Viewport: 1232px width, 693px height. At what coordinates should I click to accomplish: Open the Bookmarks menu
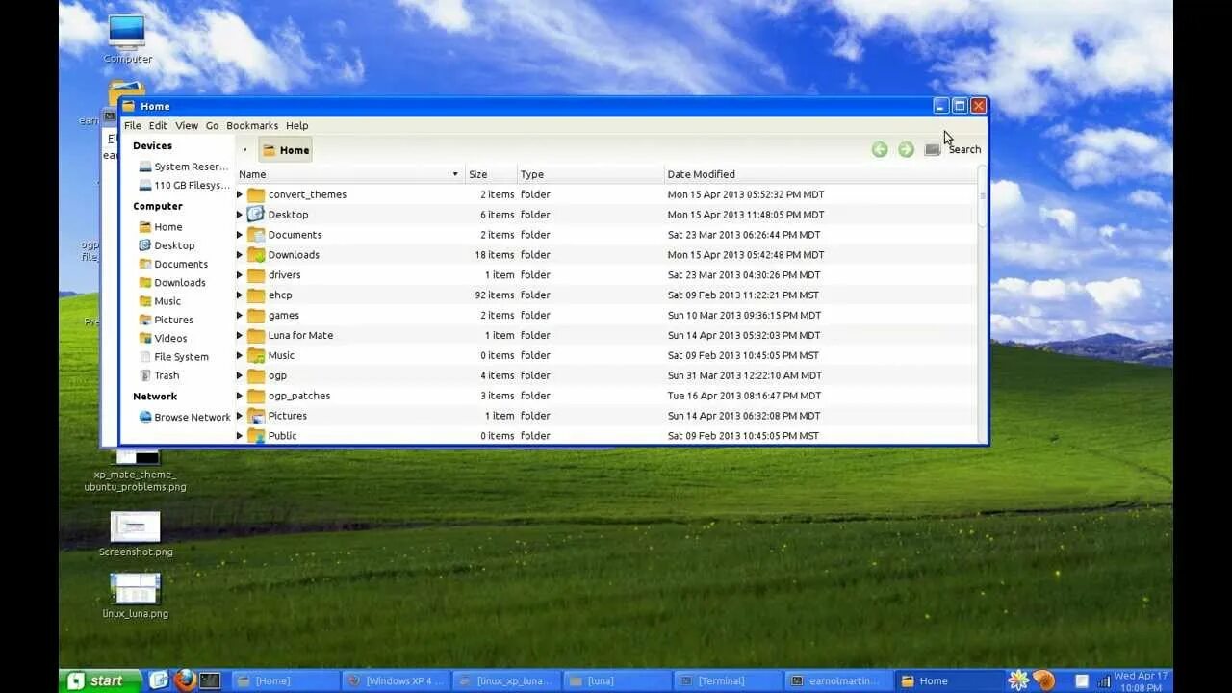[x=252, y=125]
